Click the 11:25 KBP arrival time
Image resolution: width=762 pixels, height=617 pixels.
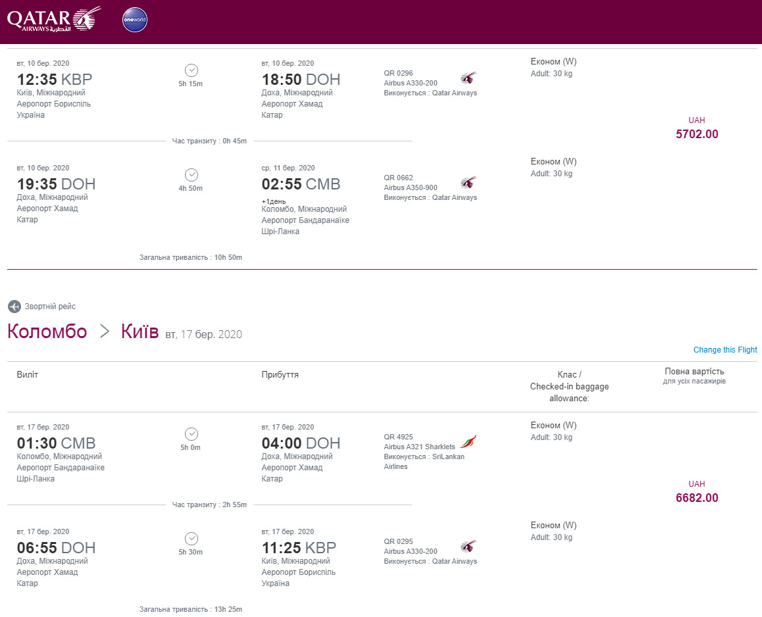pyautogui.click(x=299, y=547)
